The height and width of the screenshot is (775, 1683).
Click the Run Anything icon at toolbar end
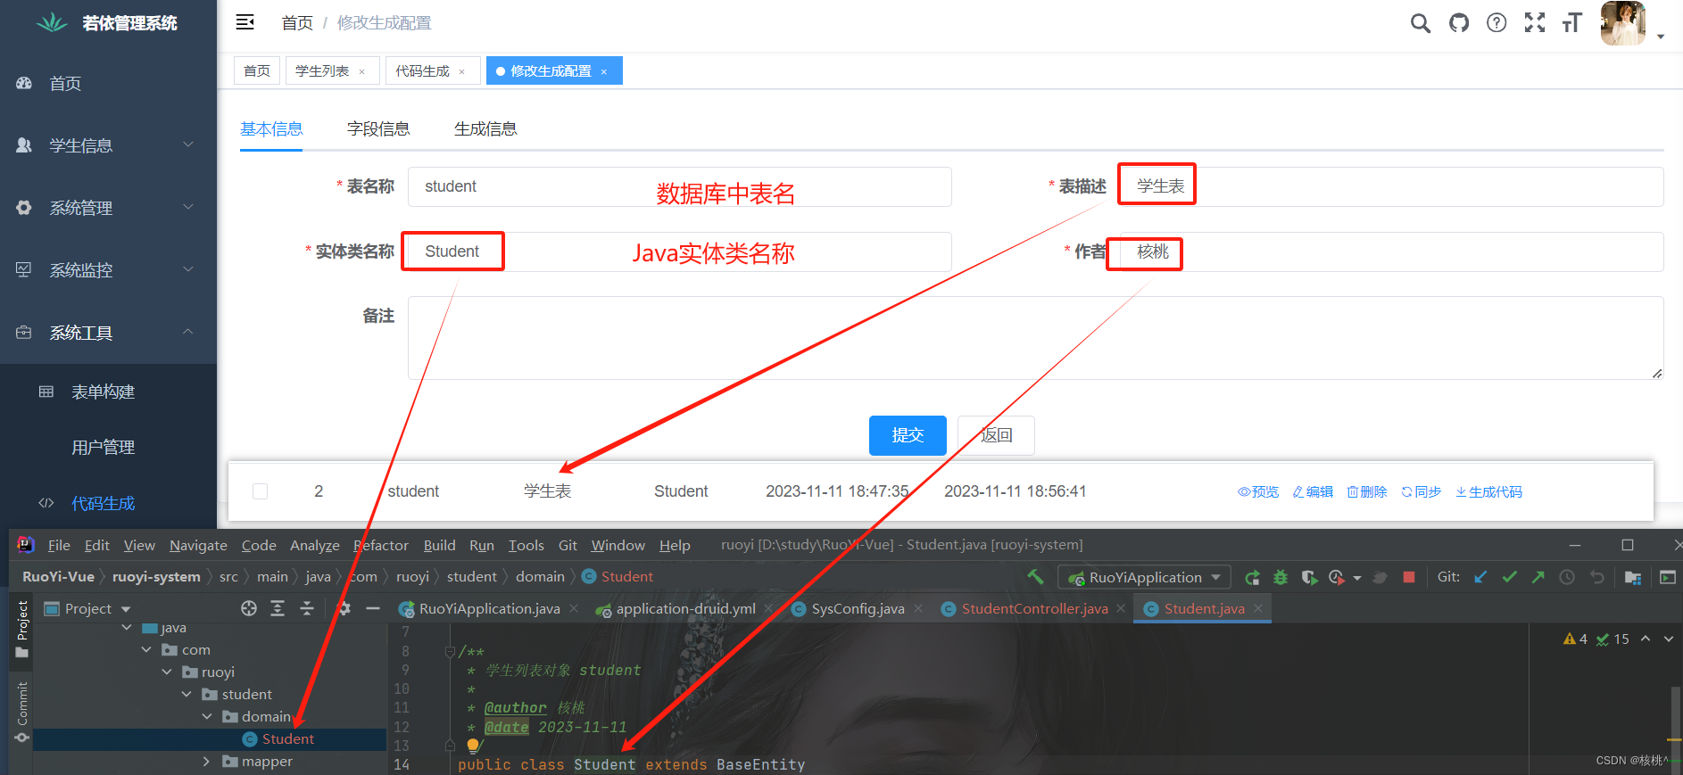(1667, 577)
